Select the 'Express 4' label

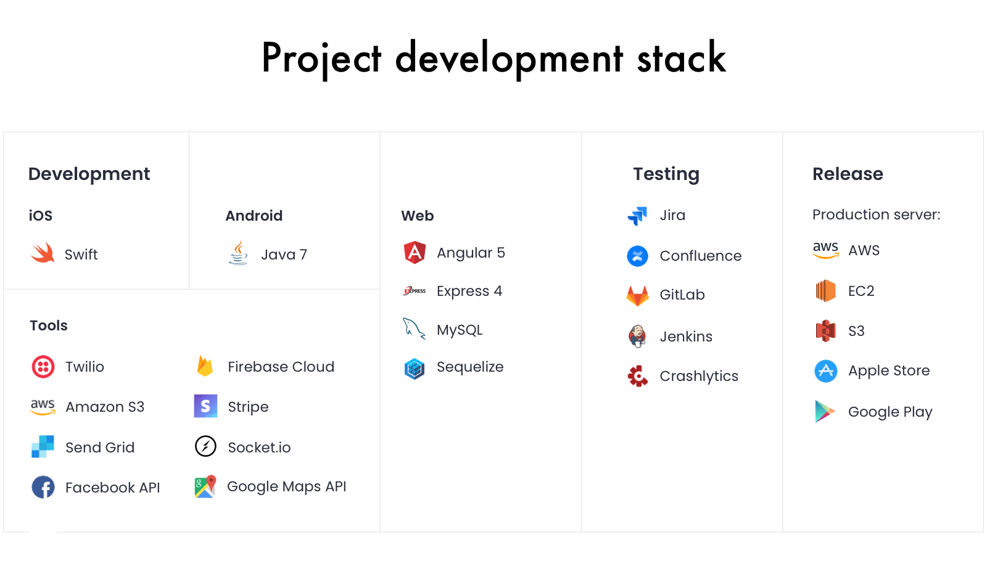(x=469, y=291)
